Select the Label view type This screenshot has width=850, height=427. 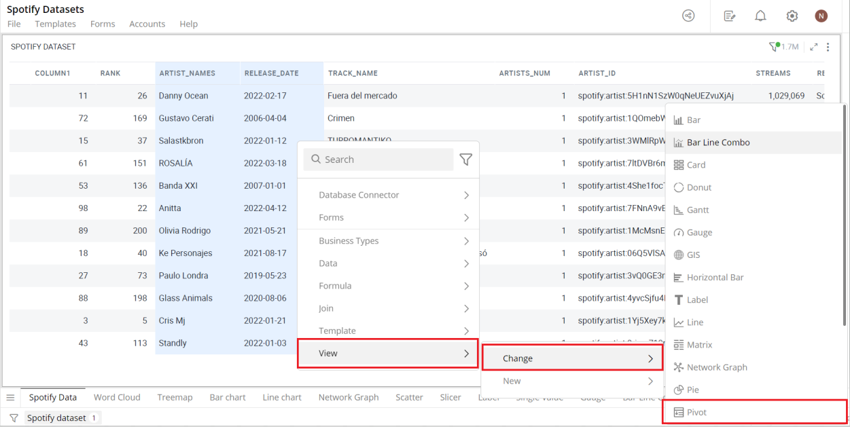click(753, 299)
